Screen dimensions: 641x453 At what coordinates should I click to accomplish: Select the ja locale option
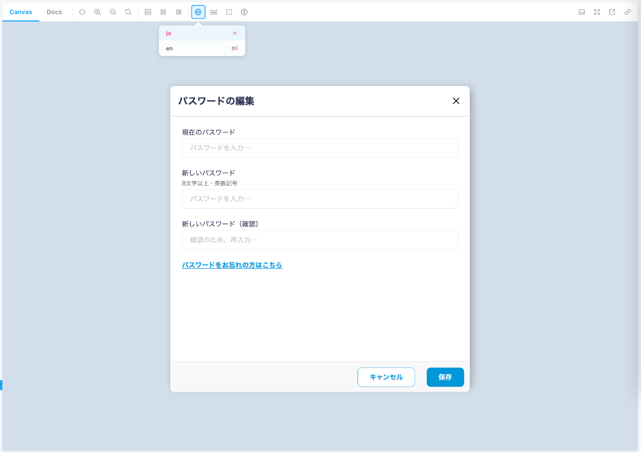pos(202,33)
